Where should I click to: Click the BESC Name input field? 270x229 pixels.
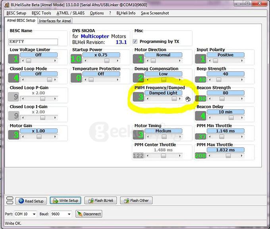(33, 42)
